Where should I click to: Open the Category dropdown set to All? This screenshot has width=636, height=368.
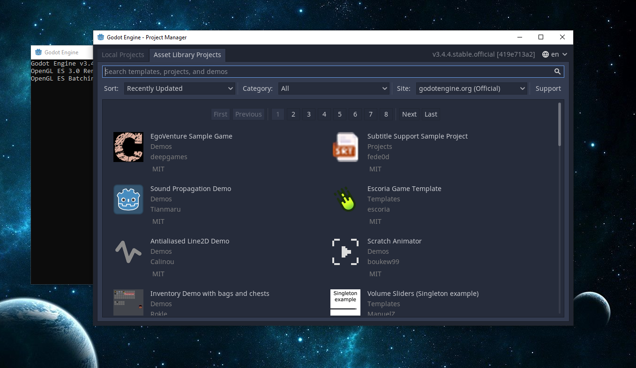pyautogui.click(x=334, y=88)
